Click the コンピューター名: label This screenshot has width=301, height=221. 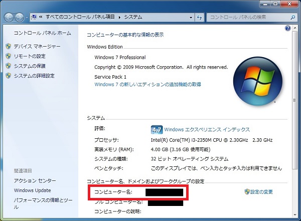point(113,192)
